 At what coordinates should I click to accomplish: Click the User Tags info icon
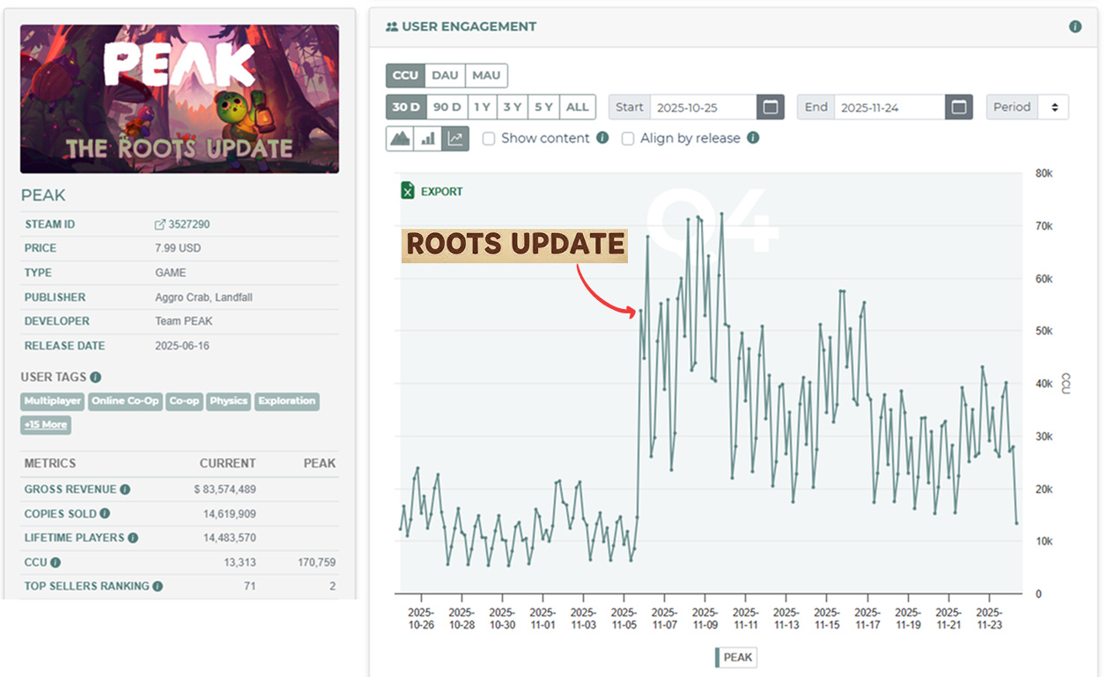click(x=95, y=377)
